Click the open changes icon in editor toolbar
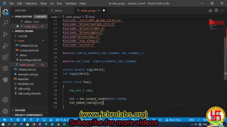The width and height of the screenshot is (227, 127). click(x=210, y=10)
